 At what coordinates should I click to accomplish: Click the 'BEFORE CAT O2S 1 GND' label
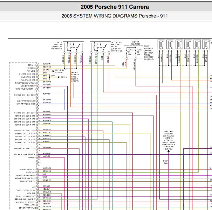25,119
